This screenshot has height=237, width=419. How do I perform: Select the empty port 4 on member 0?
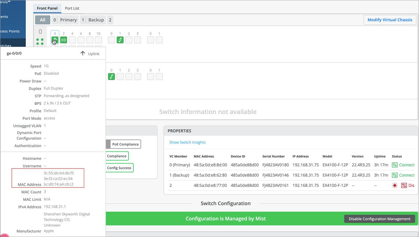click(72, 40)
